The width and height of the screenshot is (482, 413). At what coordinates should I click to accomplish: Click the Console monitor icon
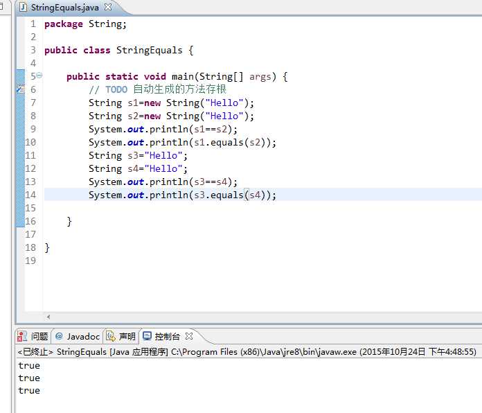(148, 336)
